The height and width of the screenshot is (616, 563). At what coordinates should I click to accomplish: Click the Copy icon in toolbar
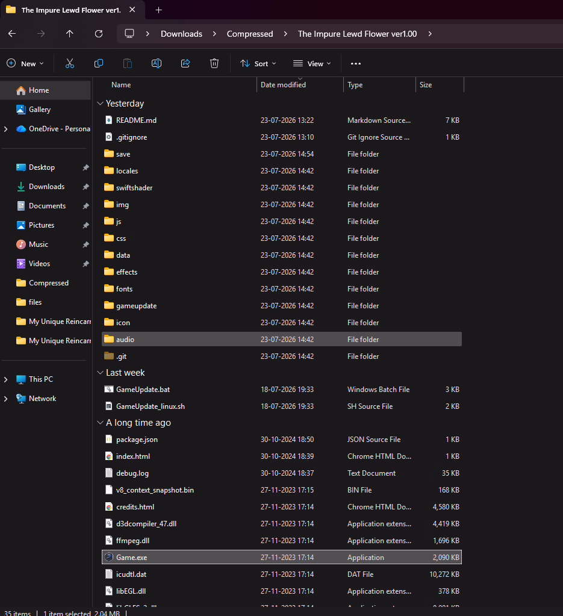point(99,63)
